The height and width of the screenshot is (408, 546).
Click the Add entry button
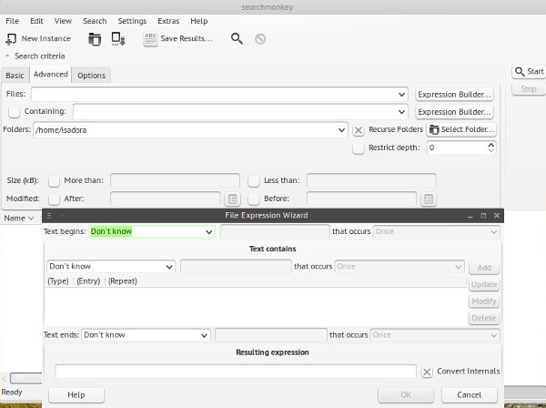pos(484,268)
